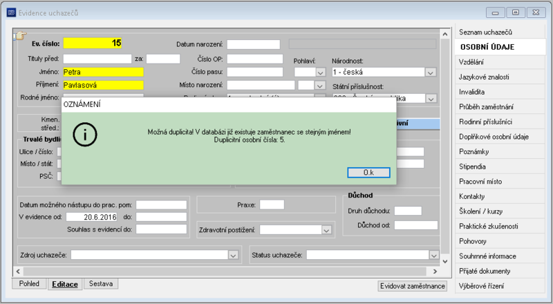Expand Státní příslušnost dropdown
The image size is (553, 304).
(431, 98)
